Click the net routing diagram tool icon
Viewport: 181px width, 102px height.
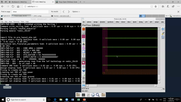point(84,33)
